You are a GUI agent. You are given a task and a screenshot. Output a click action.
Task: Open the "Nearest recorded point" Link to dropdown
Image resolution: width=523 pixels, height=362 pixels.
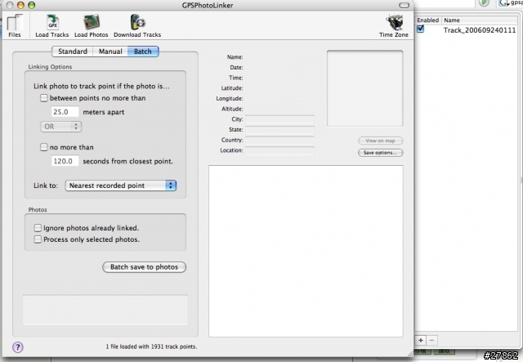[x=121, y=185]
